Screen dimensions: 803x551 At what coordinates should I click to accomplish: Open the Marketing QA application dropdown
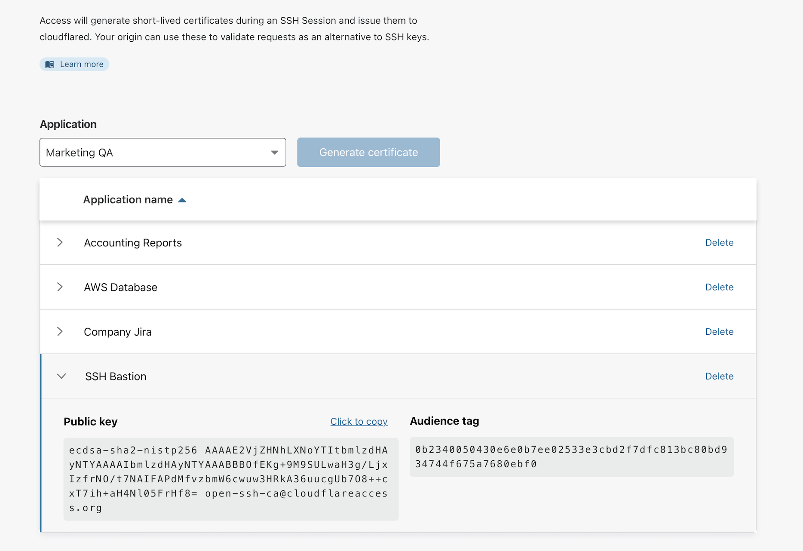(162, 153)
